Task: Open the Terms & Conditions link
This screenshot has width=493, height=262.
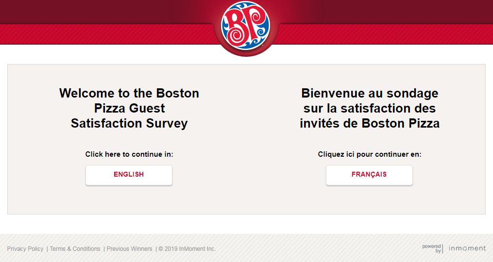Action: [75, 249]
